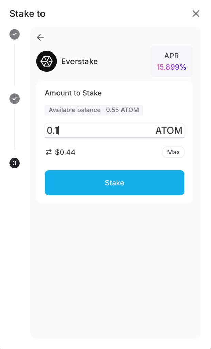The image size is (211, 349).
Task: Click the currency swap arrows icon
Action: pos(49,152)
